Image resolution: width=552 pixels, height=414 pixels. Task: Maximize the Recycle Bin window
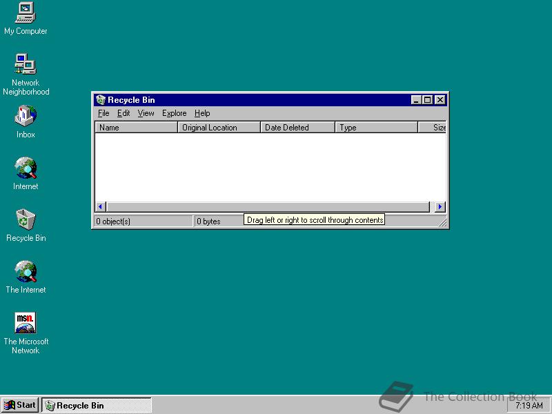coord(427,100)
